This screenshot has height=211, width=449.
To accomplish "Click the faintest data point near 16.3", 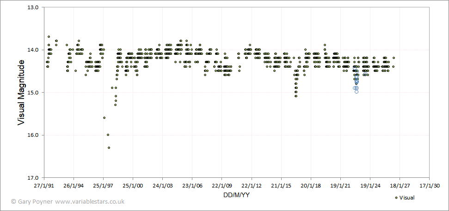I will (109, 148).
